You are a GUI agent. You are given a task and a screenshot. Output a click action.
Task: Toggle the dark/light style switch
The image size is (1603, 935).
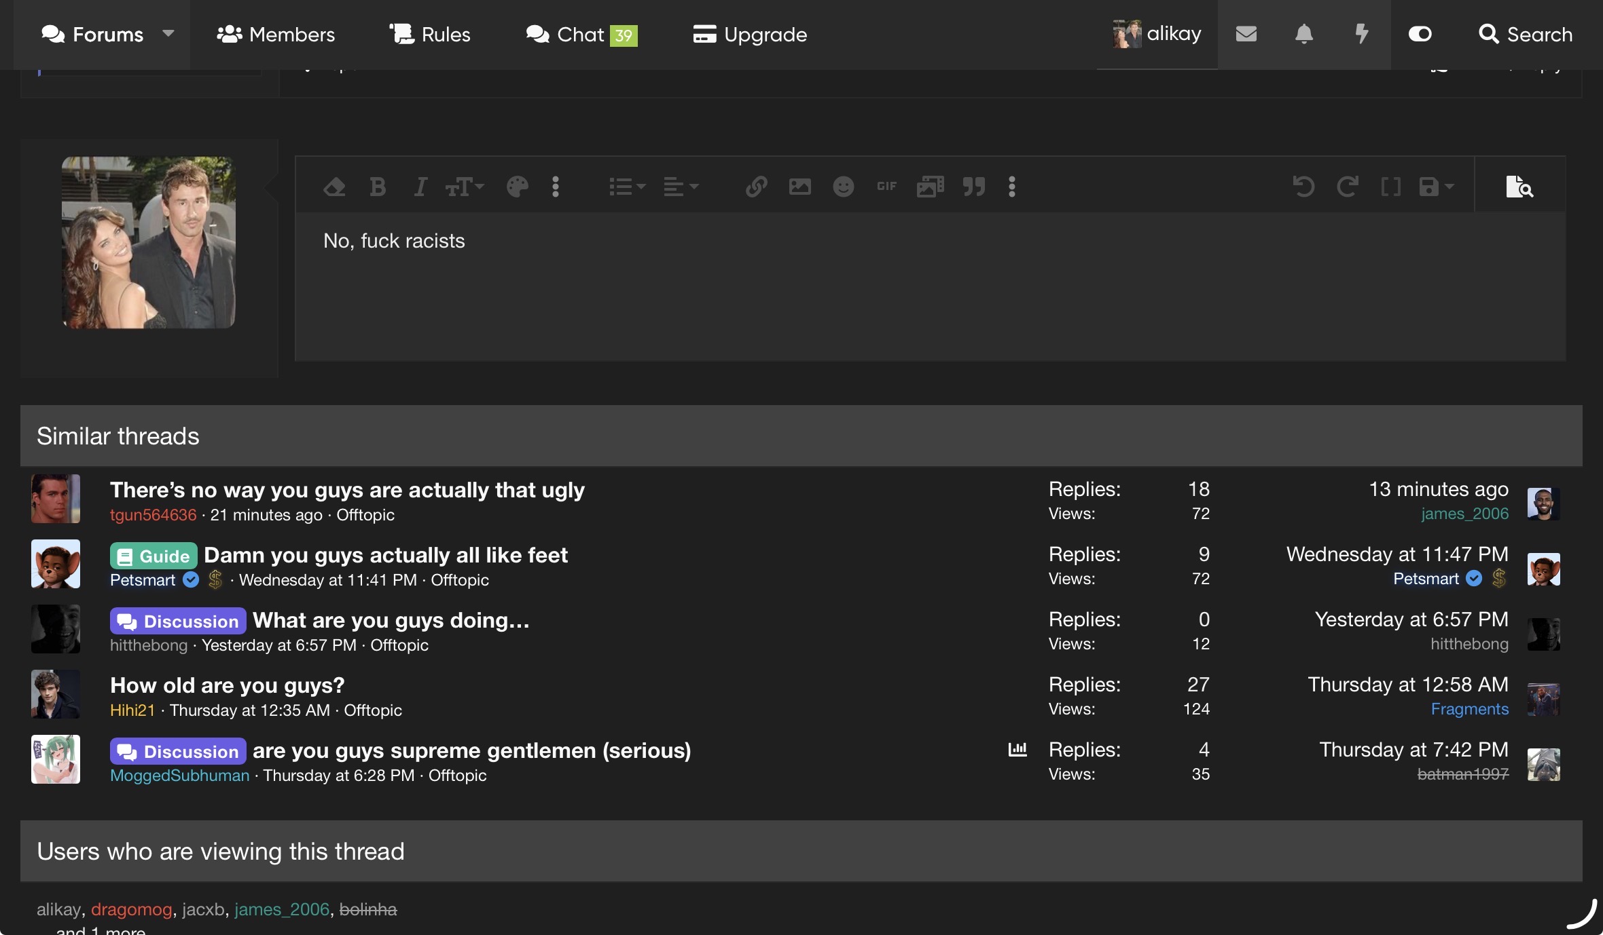tap(1420, 34)
